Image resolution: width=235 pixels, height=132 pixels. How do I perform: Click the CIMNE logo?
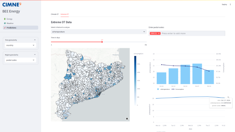(x=11, y=4)
